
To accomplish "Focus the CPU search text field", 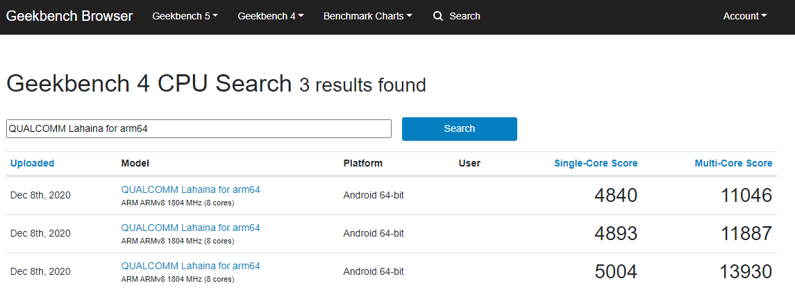I will point(199,128).
